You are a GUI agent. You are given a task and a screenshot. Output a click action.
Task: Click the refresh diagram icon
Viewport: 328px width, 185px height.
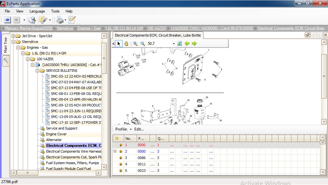(179, 44)
